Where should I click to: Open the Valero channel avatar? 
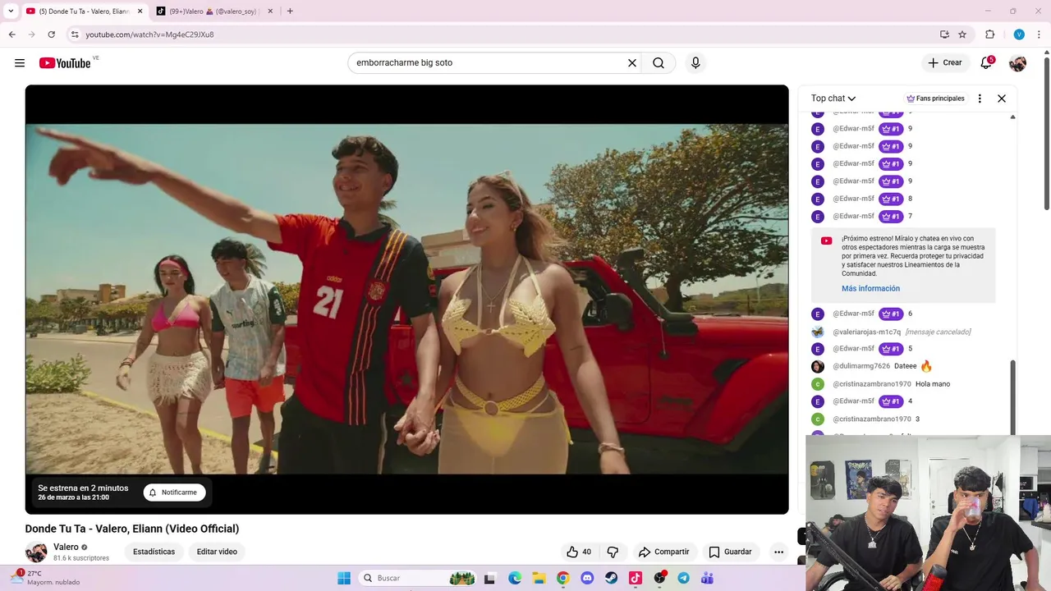pyautogui.click(x=36, y=552)
